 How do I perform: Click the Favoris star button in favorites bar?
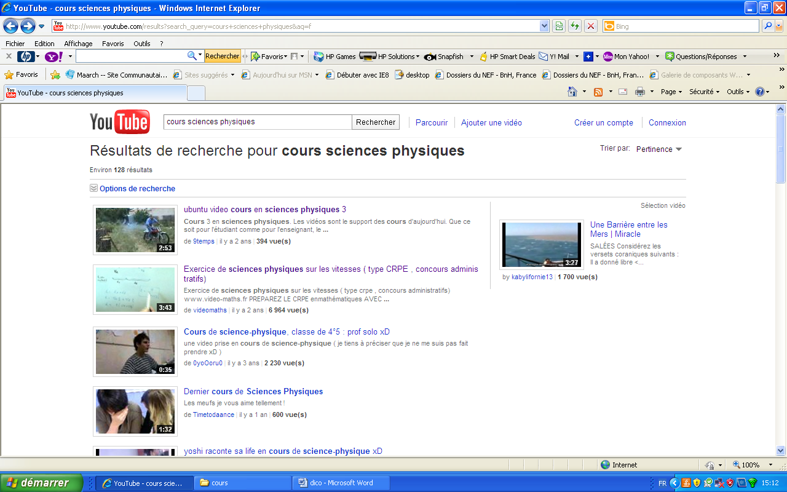[22, 74]
